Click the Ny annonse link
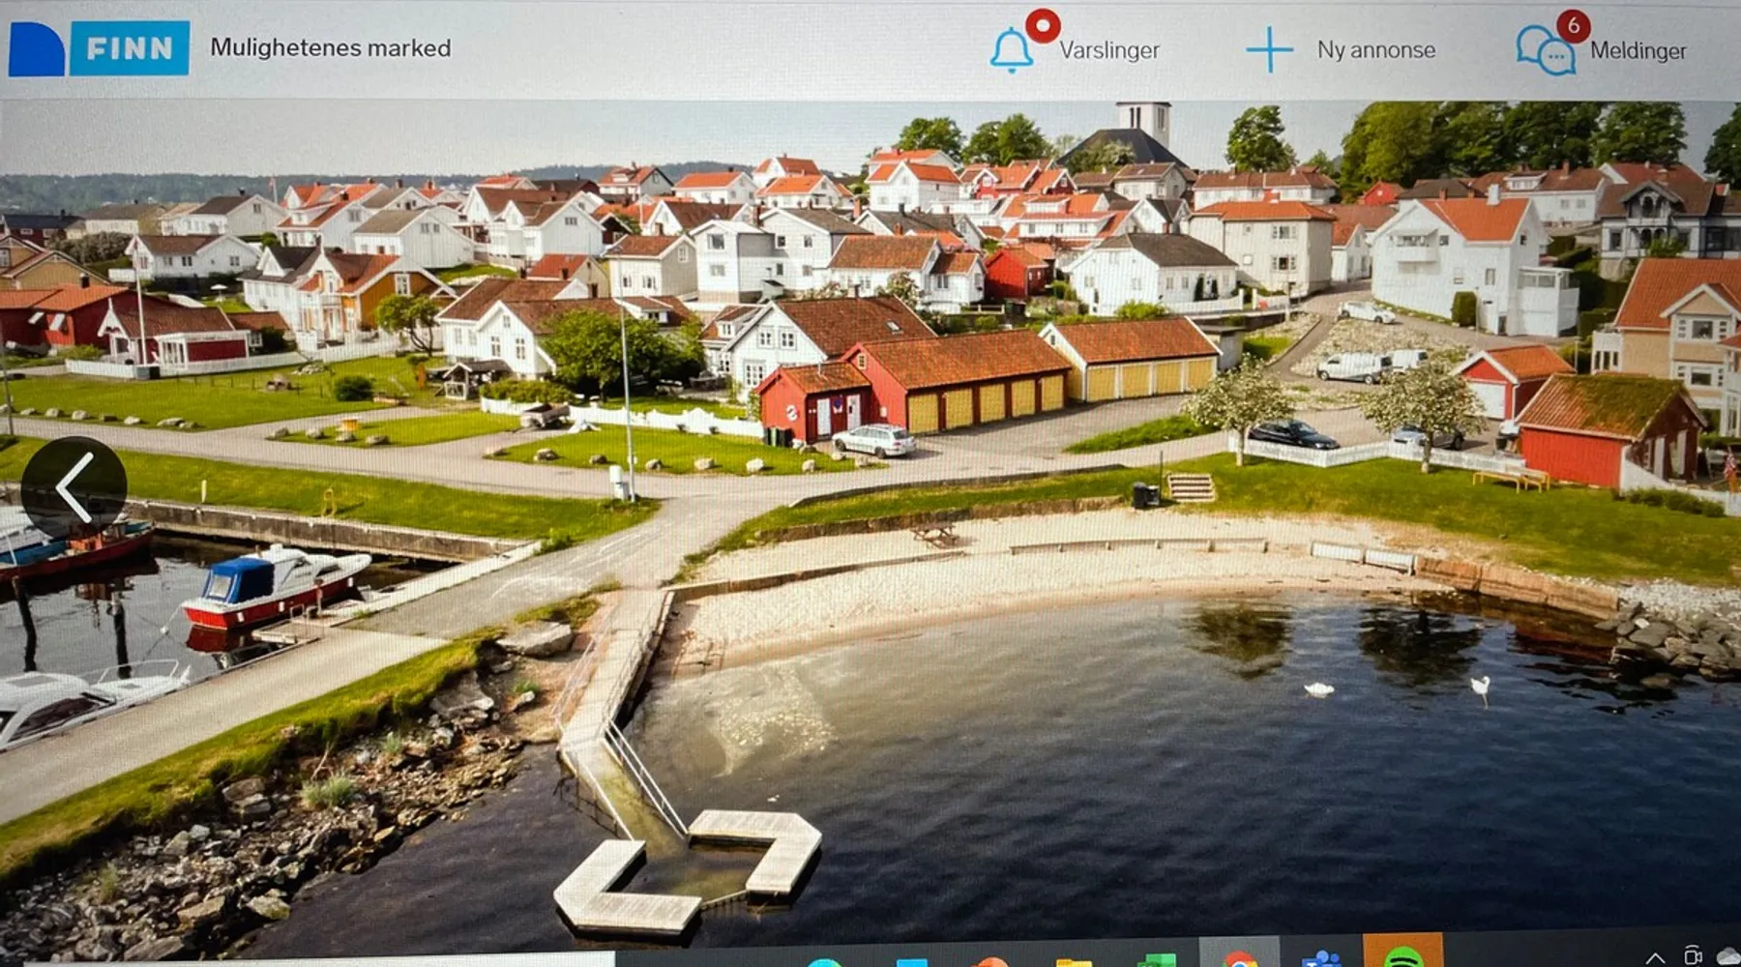1741x967 pixels. 1375,50
